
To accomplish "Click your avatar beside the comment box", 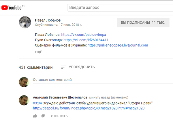I will pyautogui.click(x=24, y=82).
